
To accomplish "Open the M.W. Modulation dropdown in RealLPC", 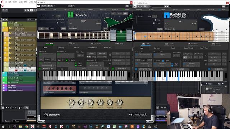I will pos(119,60).
